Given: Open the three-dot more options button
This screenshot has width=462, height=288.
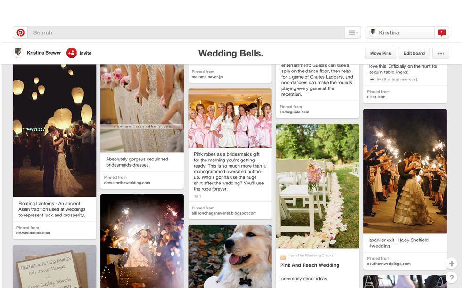Looking at the screenshot, I should point(441,53).
